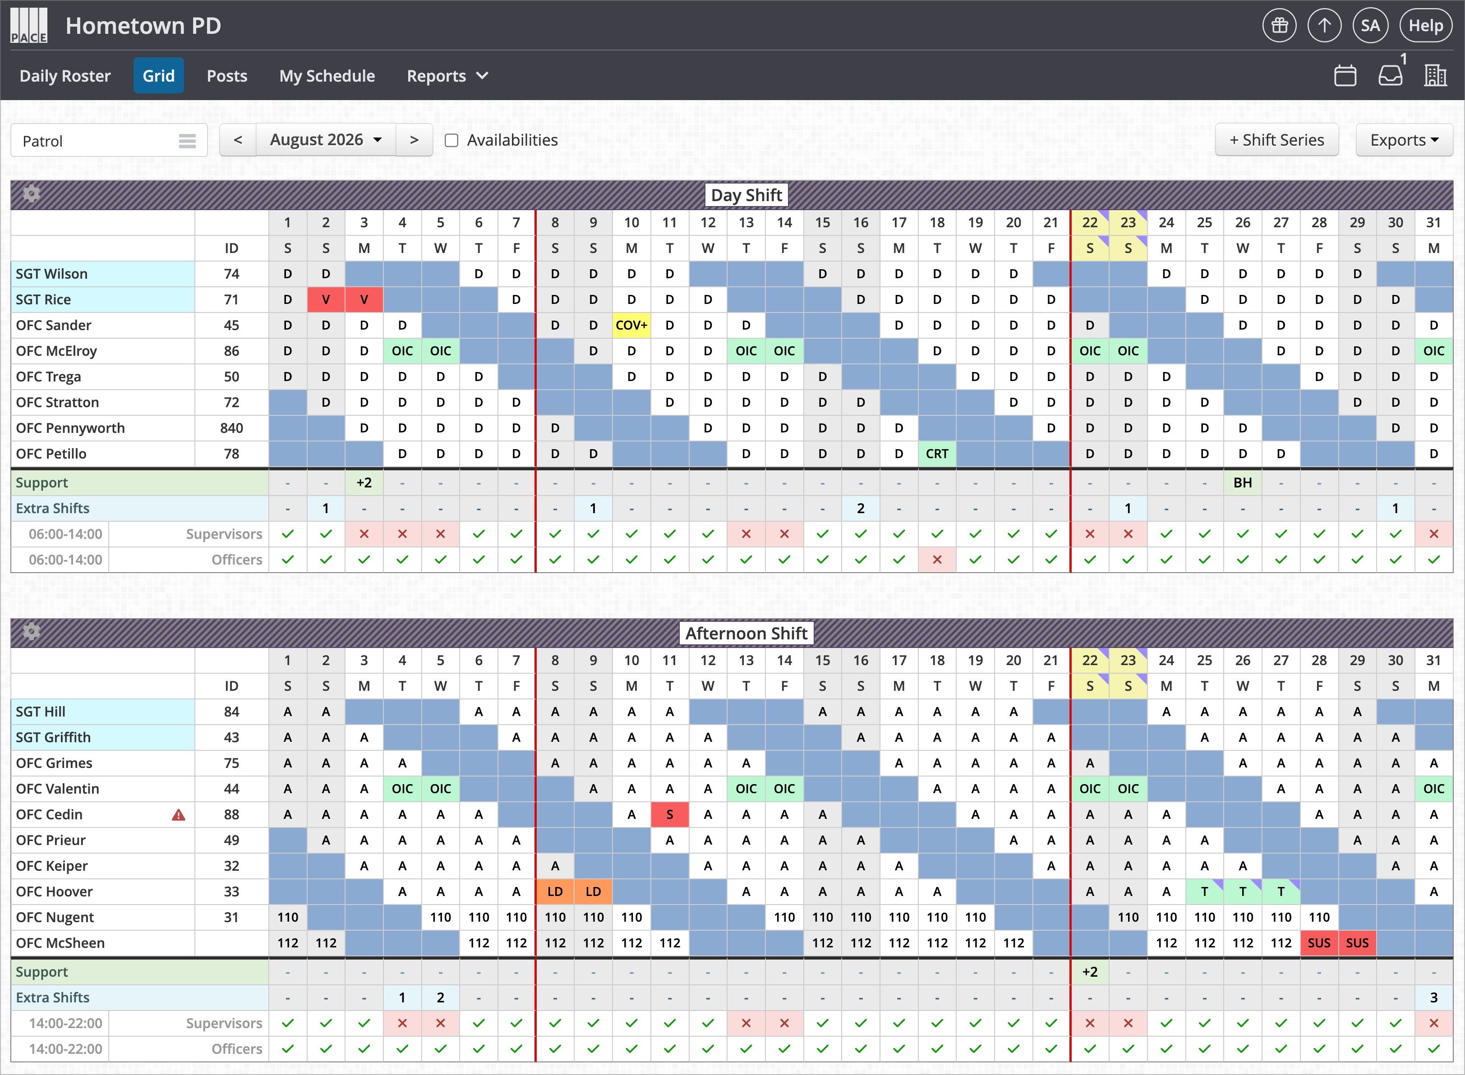This screenshot has height=1075, width=1465.
Task: Open the Help button
Action: pyautogui.click(x=1425, y=25)
